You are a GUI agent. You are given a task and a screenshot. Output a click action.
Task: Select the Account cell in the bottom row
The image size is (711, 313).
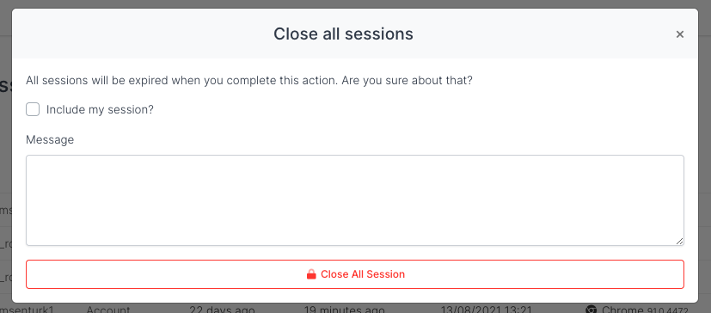click(x=108, y=310)
